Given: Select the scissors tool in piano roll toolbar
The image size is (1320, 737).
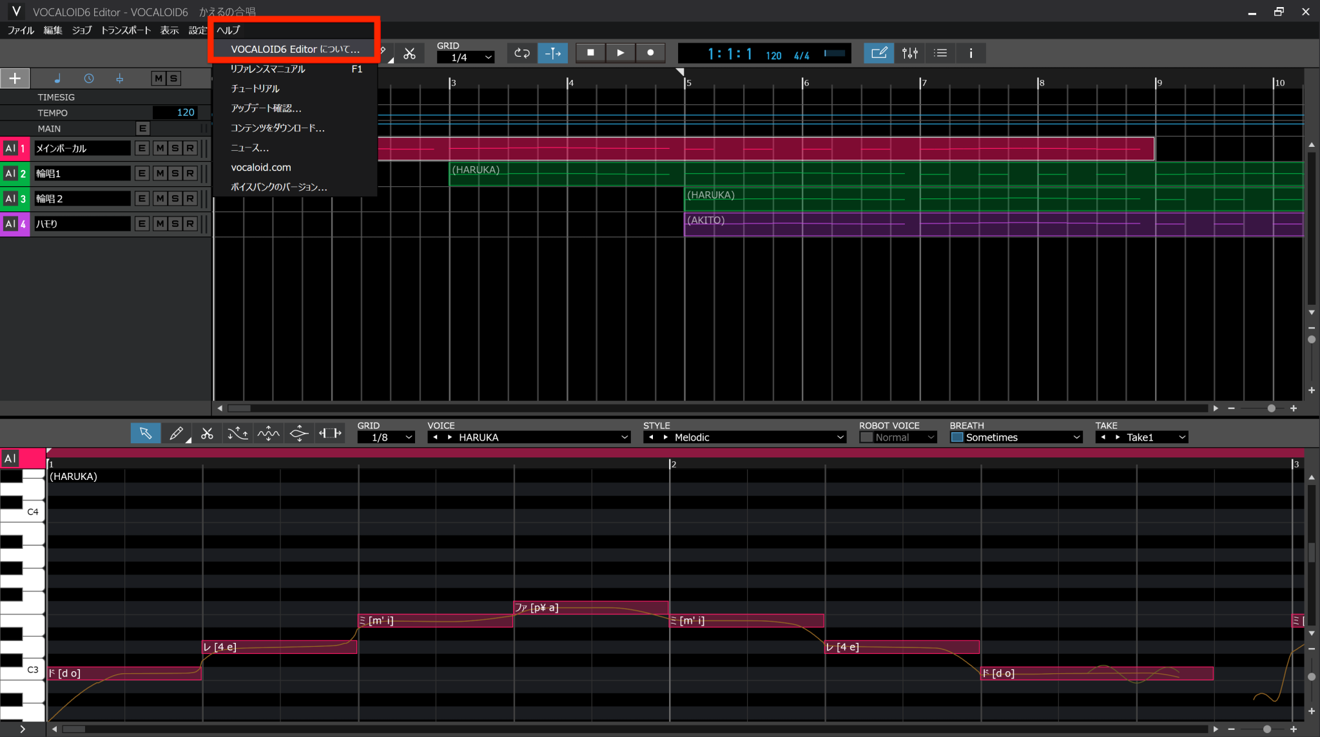Looking at the screenshot, I should (x=207, y=433).
